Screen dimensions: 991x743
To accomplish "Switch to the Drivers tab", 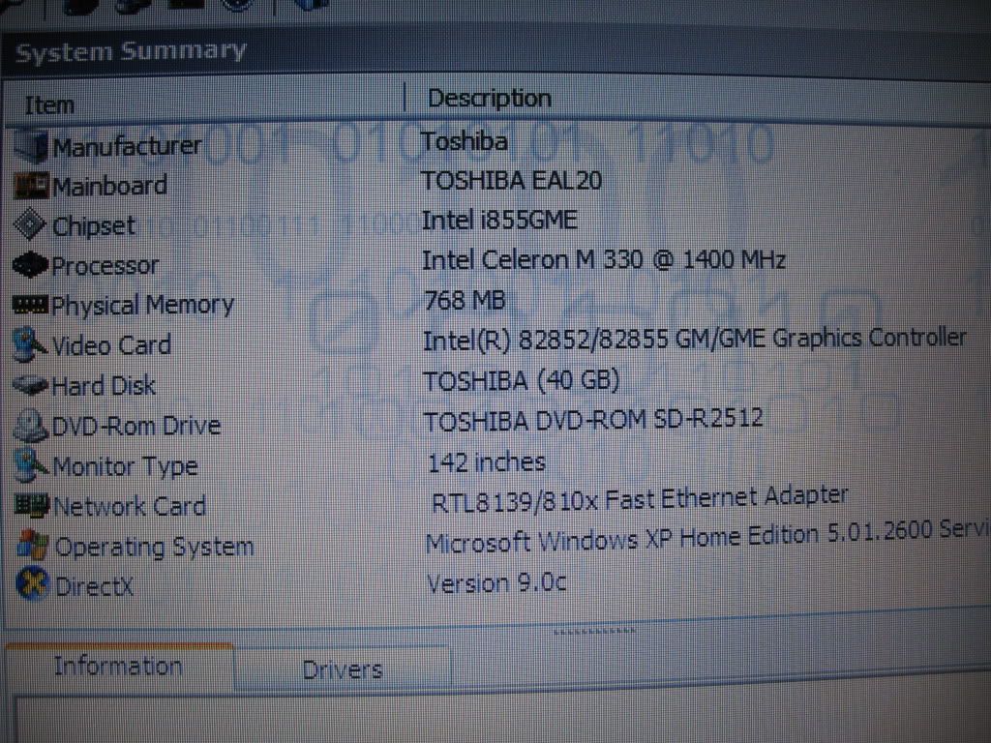I will pos(342,669).
